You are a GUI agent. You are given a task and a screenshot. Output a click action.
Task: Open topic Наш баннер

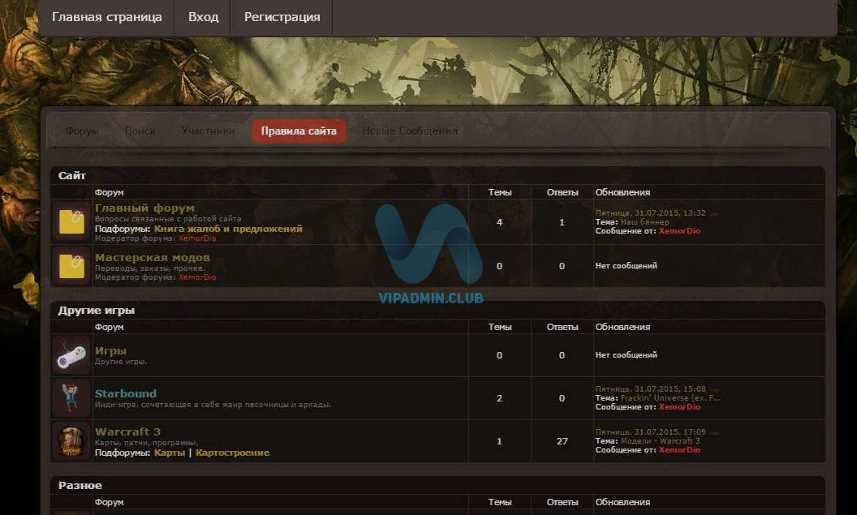(645, 222)
